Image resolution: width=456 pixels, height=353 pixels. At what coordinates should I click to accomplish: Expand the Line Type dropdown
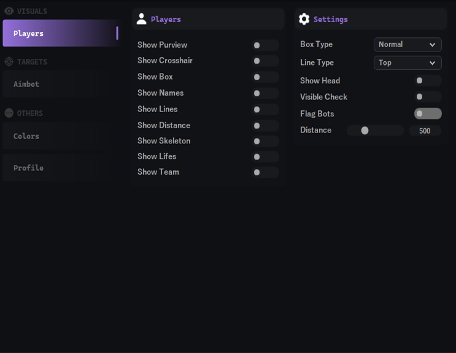pos(408,63)
